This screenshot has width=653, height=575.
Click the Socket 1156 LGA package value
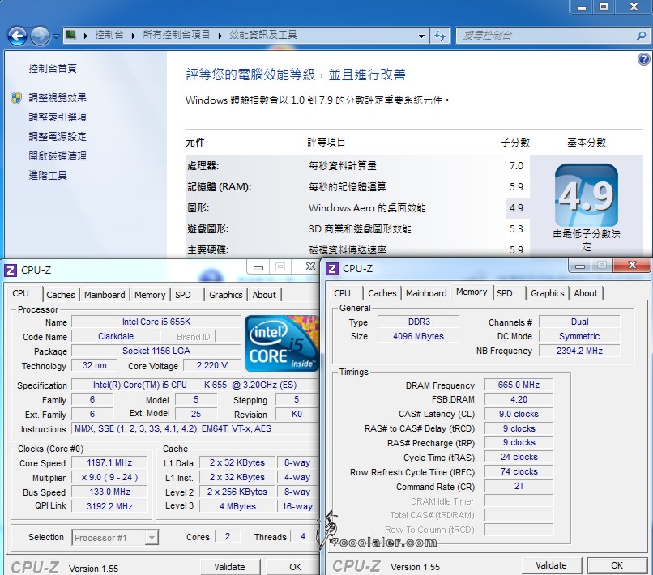[156, 351]
